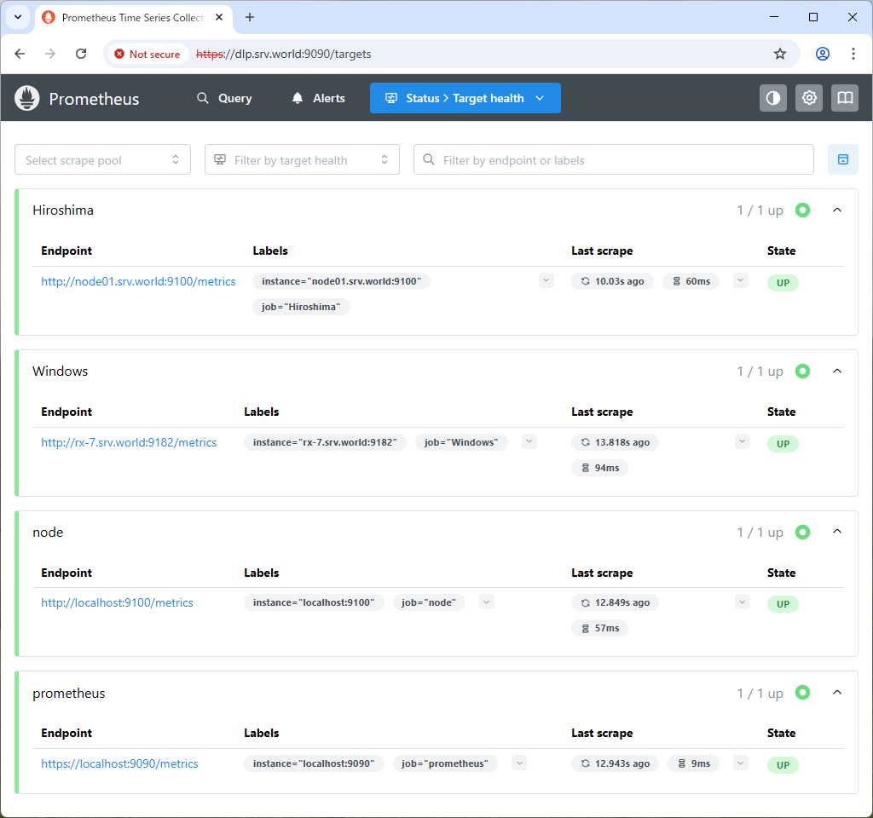
Task: Click the collapse-all pools icon button
Action: 843,159
